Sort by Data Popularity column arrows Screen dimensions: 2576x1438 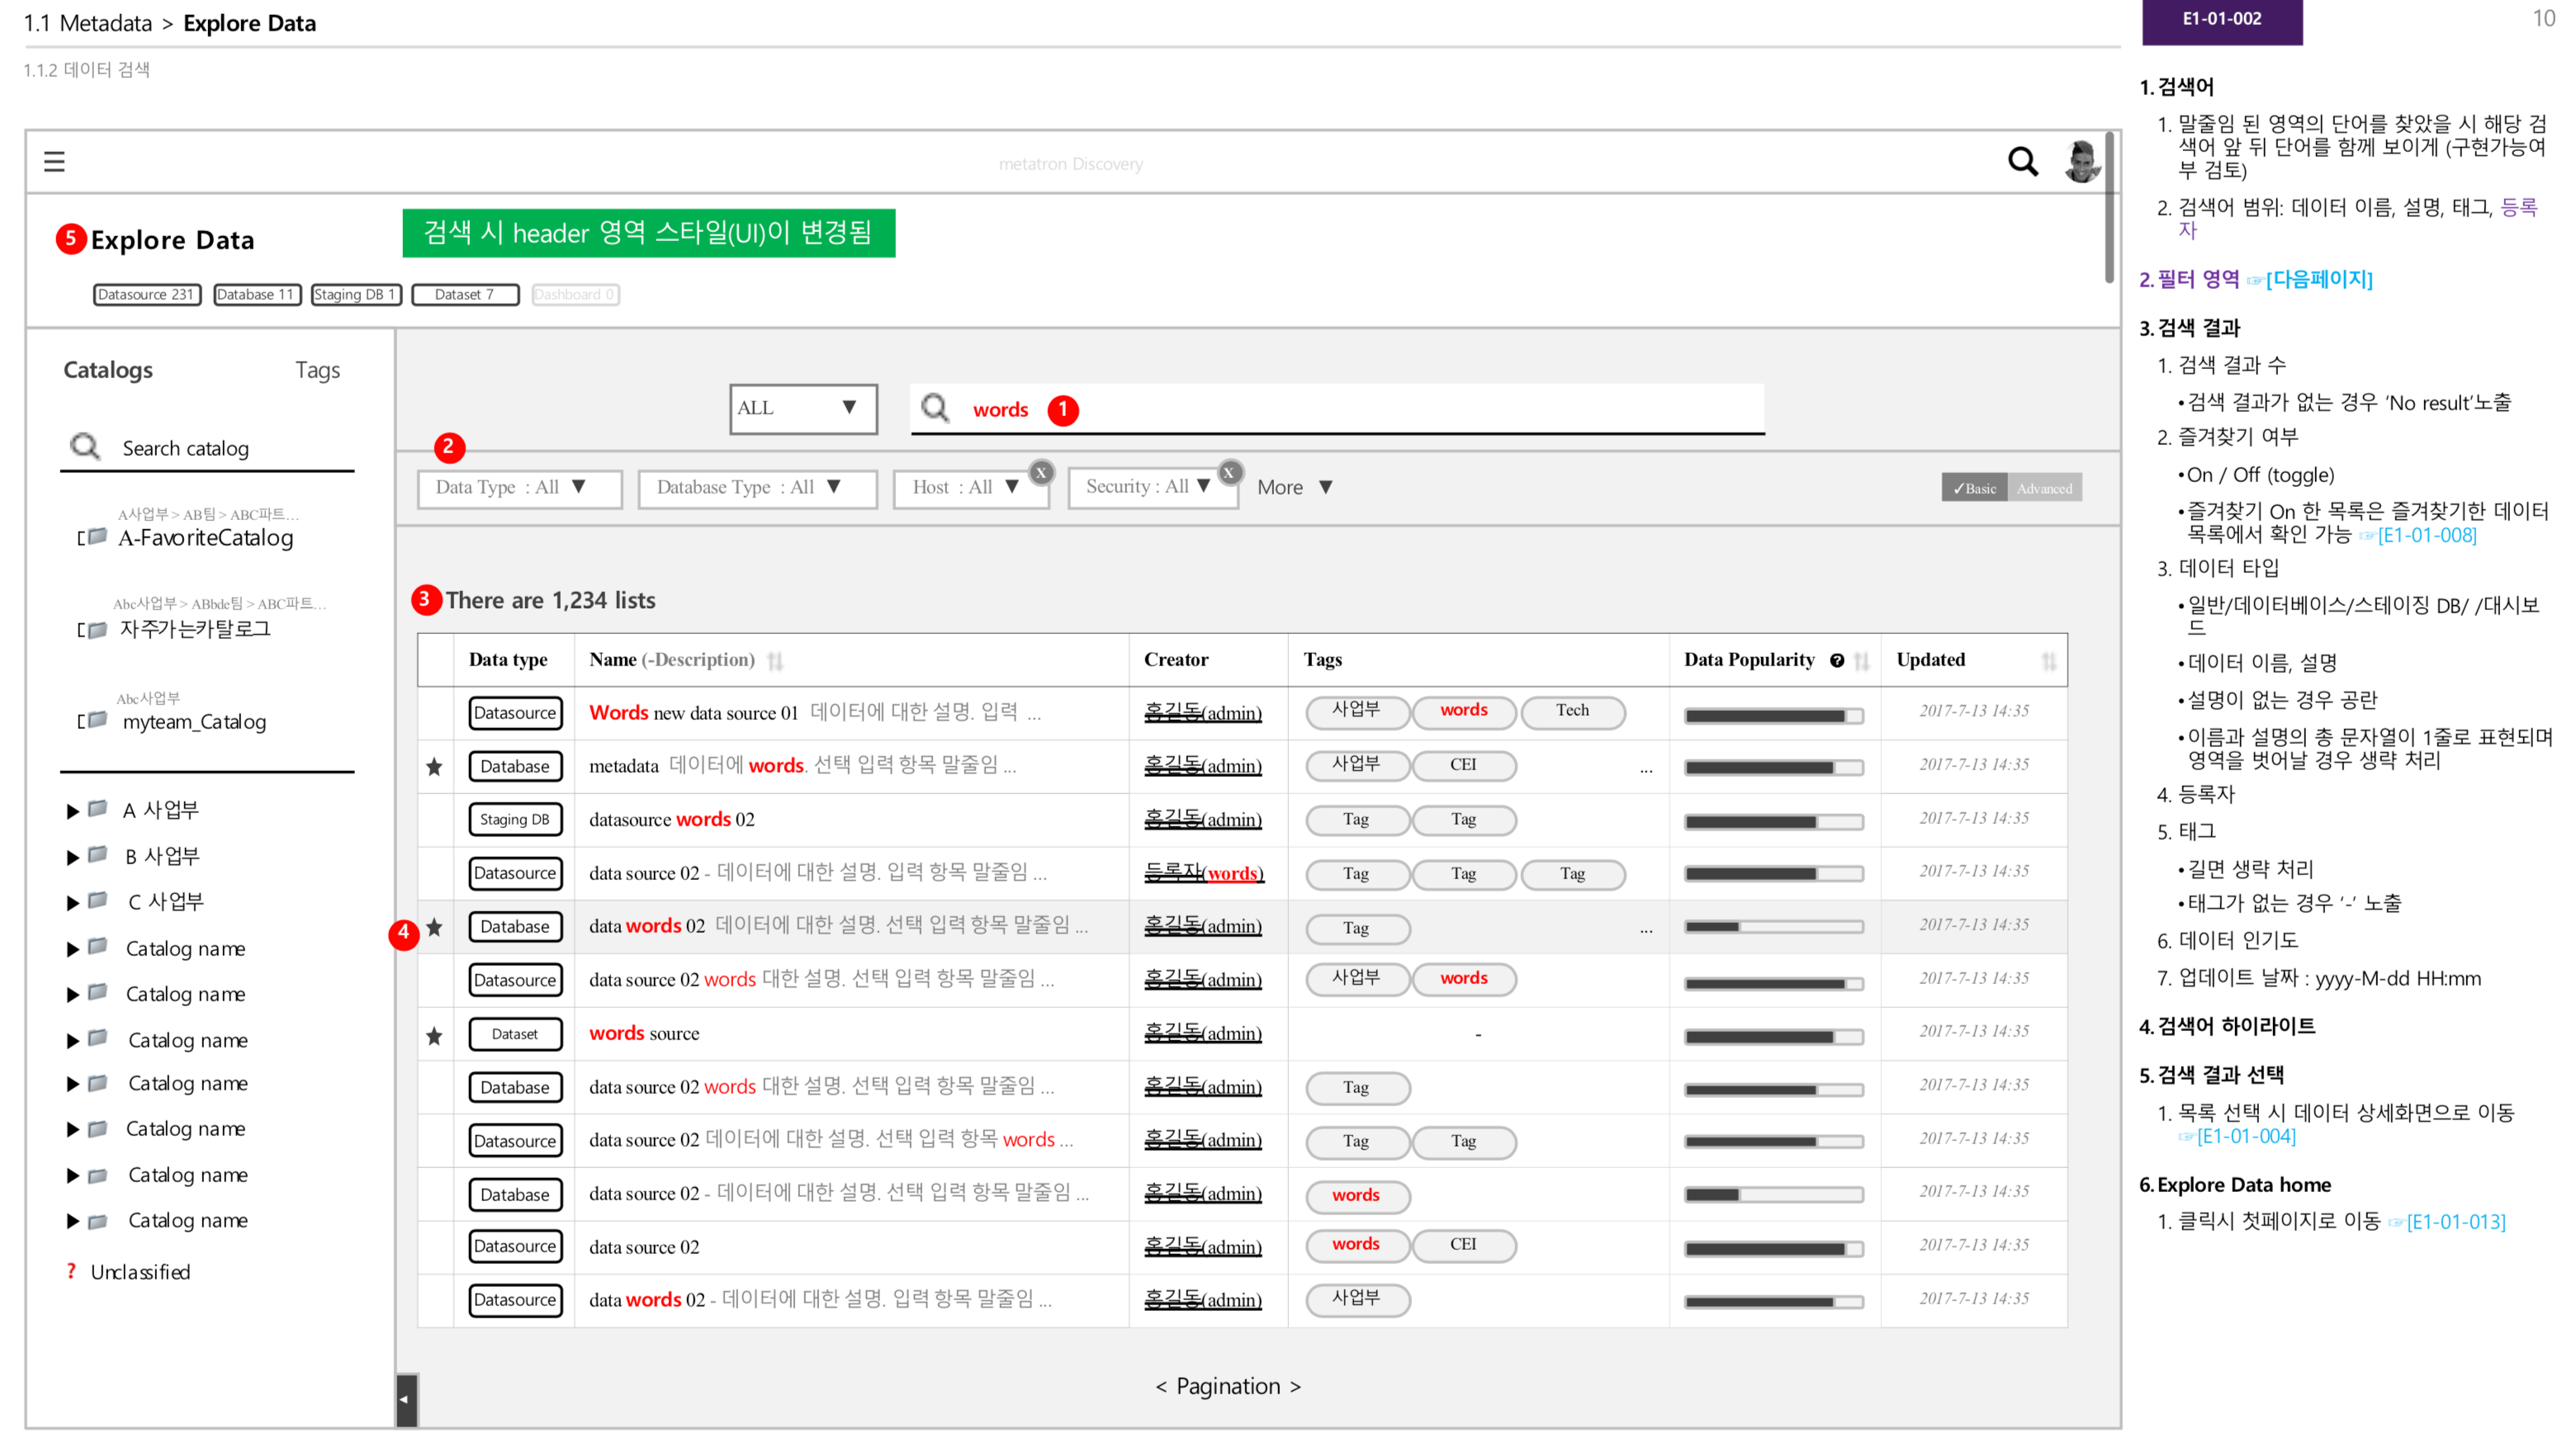point(1861,660)
